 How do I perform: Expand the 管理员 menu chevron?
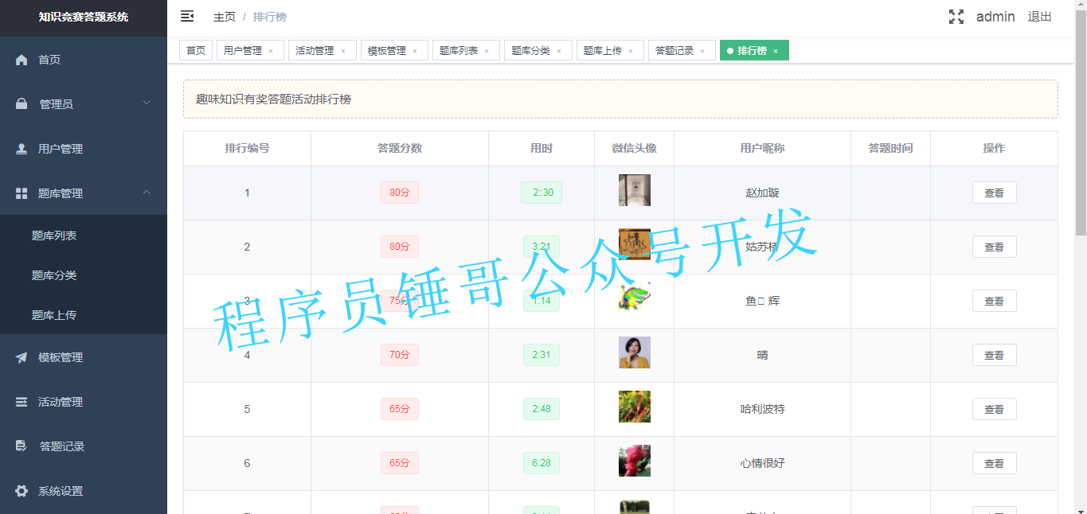point(147,103)
